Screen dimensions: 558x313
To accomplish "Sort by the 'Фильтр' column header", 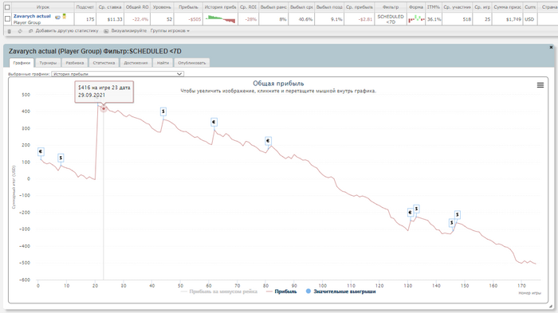I will click(x=391, y=7).
